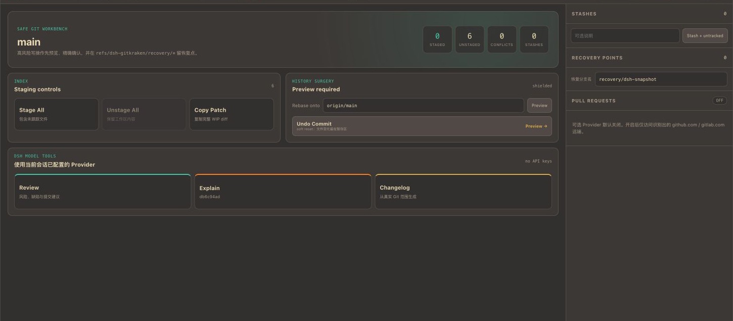The image size is (733, 321).
Task: Click the no API keys label
Action: click(538, 161)
